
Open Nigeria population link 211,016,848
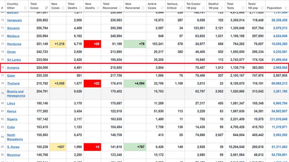[279, 119]
